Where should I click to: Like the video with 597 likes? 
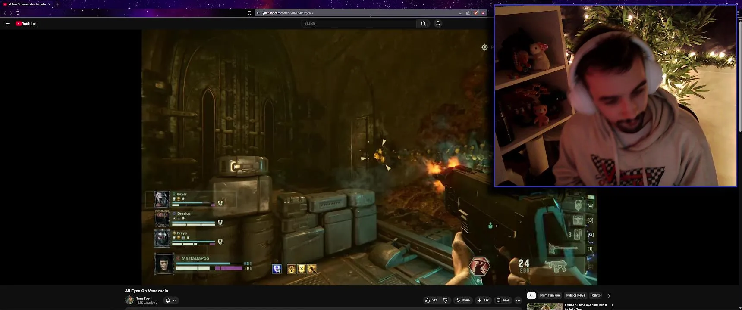pos(431,300)
